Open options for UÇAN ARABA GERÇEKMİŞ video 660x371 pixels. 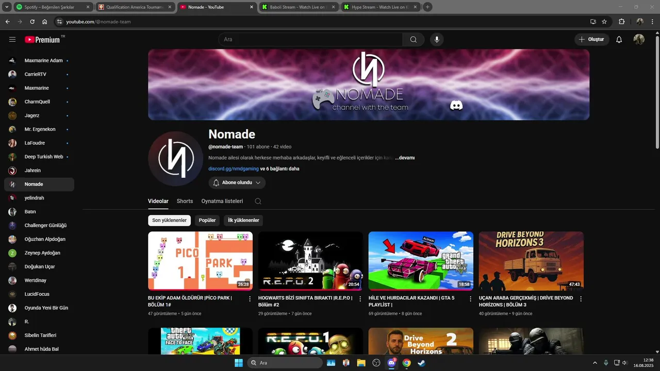pyautogui.click(x=581, y=299)
